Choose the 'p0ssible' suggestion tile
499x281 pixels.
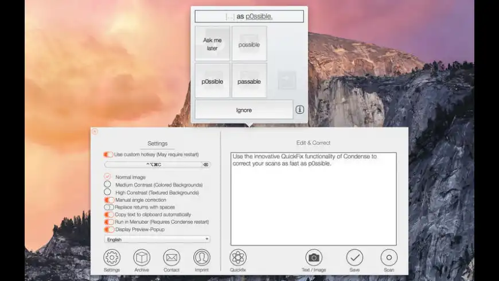pos(212,80)
